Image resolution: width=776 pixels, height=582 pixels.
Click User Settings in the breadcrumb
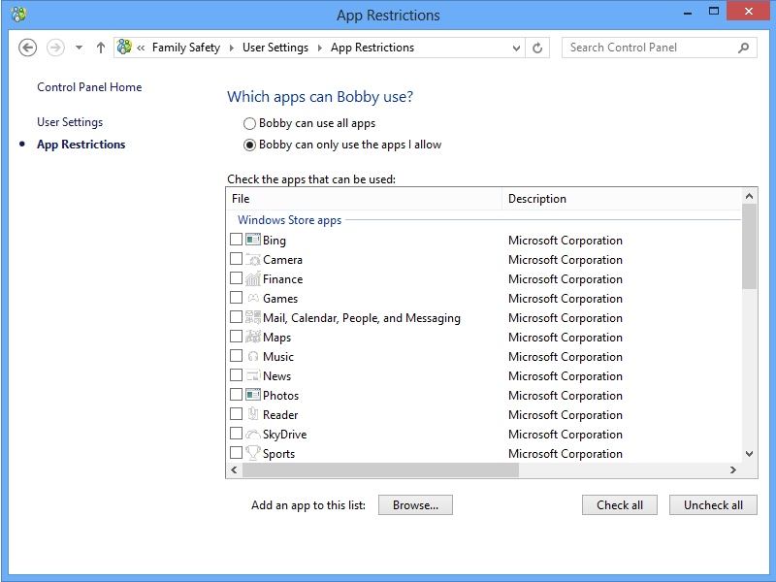tap(275, 48)
